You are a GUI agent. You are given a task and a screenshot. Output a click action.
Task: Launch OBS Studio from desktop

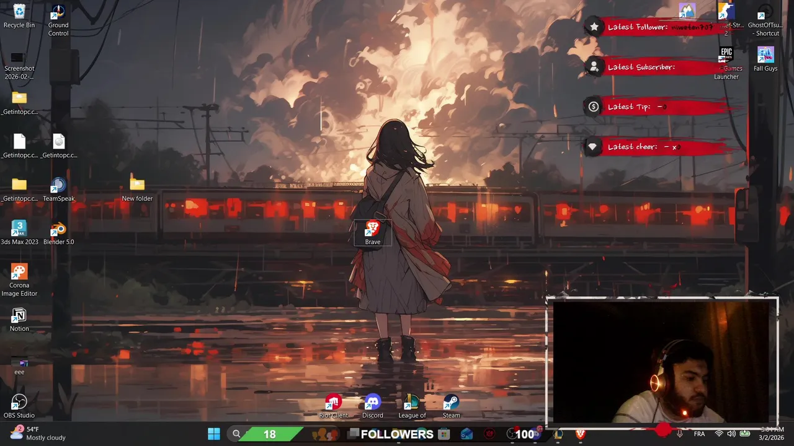19,406
